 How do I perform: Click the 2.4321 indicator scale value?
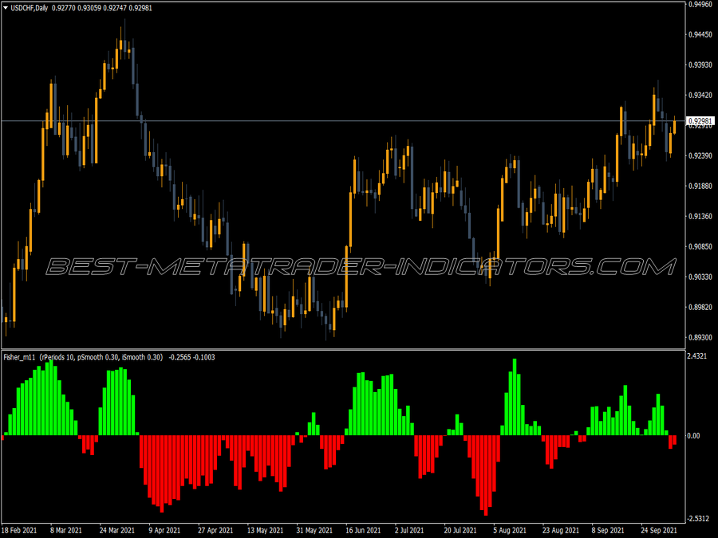pos(697,356)
